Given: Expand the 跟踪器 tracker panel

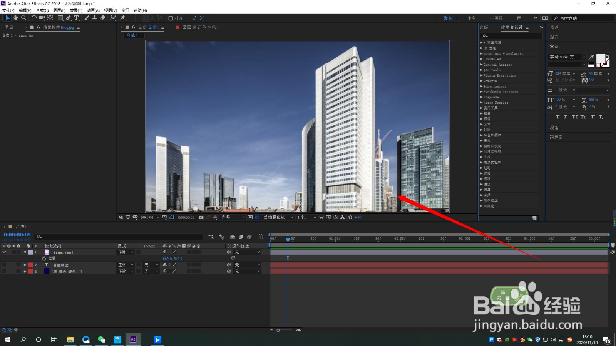Looking at the screenshot, I should [556, 137].
